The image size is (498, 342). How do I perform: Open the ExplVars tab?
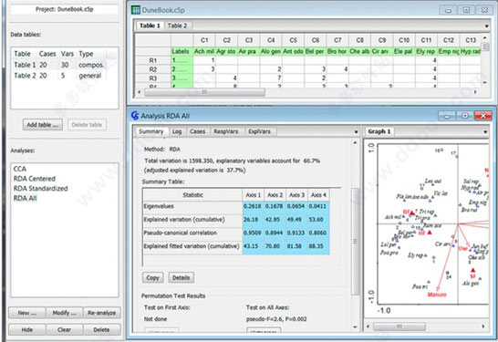click(x=259, y=131)
